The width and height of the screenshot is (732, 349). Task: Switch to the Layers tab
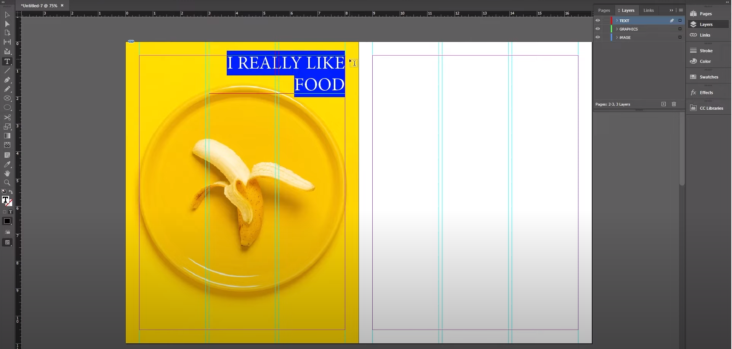pos(626,10)
